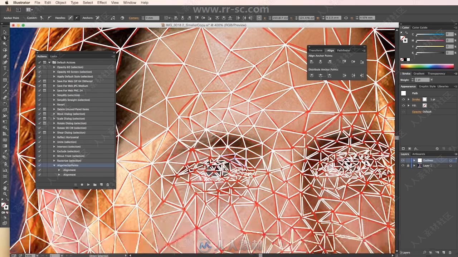This screenshot has height=257, width=458.
Task: Click the Stroke link in Appearance panel
Action: [416, 100]
